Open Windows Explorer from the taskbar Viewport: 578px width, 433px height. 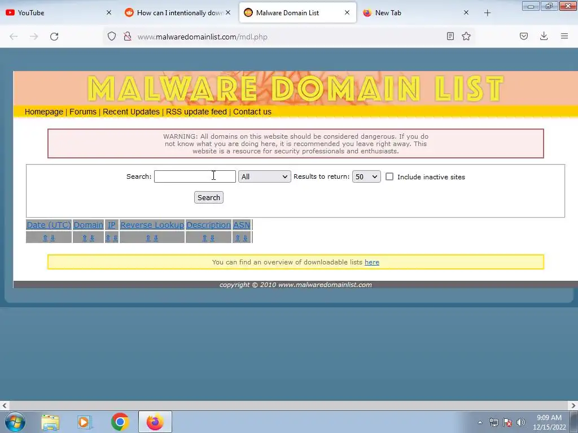[x=50, y=422]
